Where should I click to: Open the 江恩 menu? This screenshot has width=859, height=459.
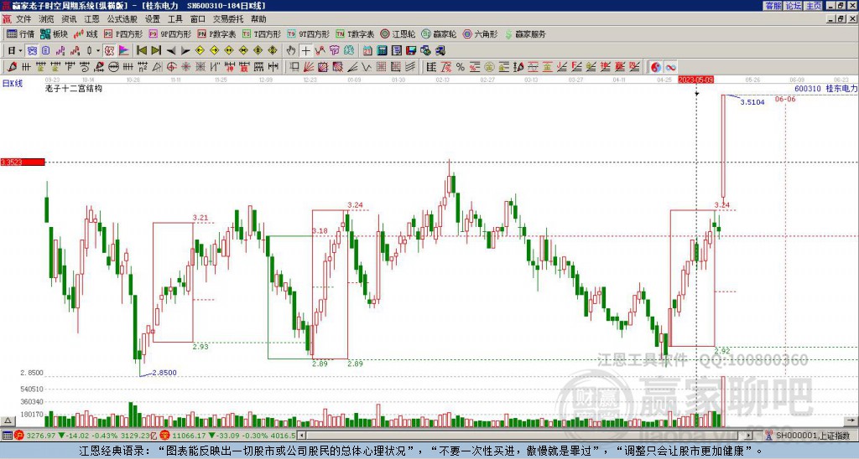[92, 19]
